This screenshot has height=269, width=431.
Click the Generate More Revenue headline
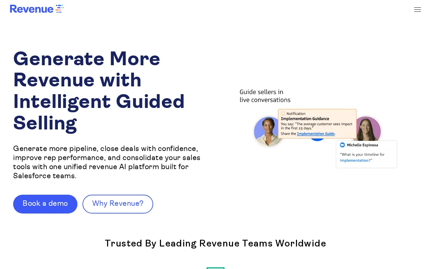[99, 91]
